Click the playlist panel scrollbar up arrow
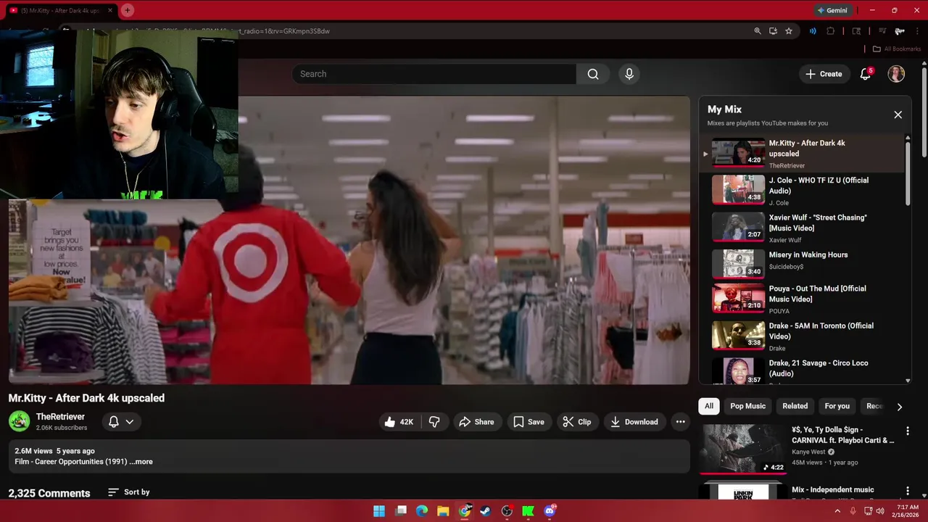Image resolution: width=928 pixels, height=522 pixels. point(908,138)
